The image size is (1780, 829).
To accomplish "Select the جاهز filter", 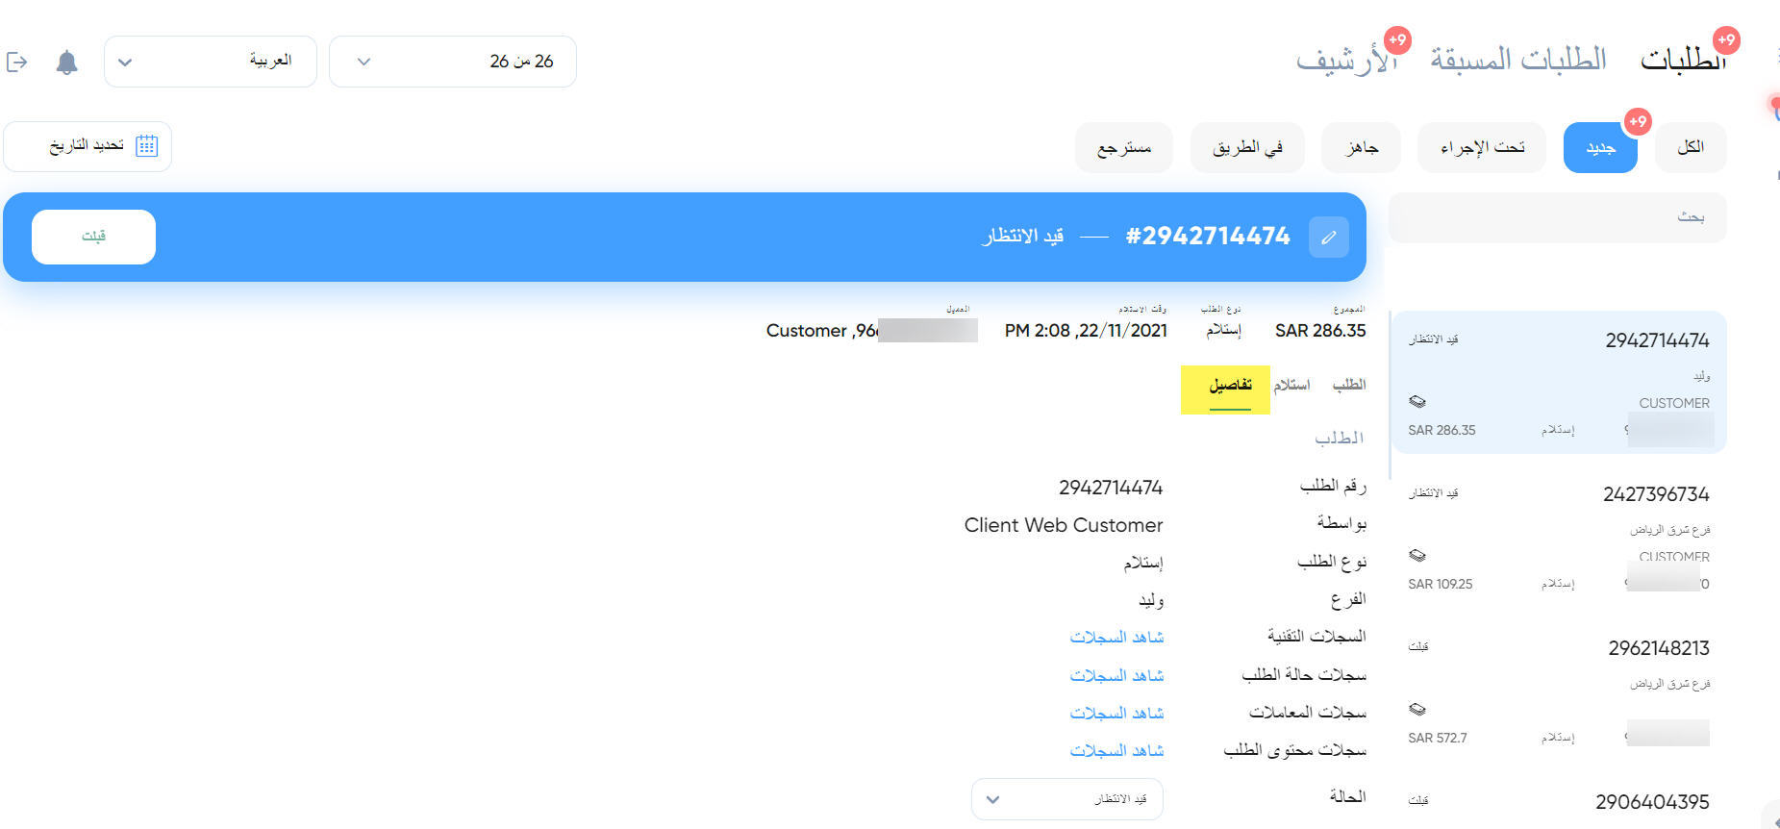I will point(1362,147).
